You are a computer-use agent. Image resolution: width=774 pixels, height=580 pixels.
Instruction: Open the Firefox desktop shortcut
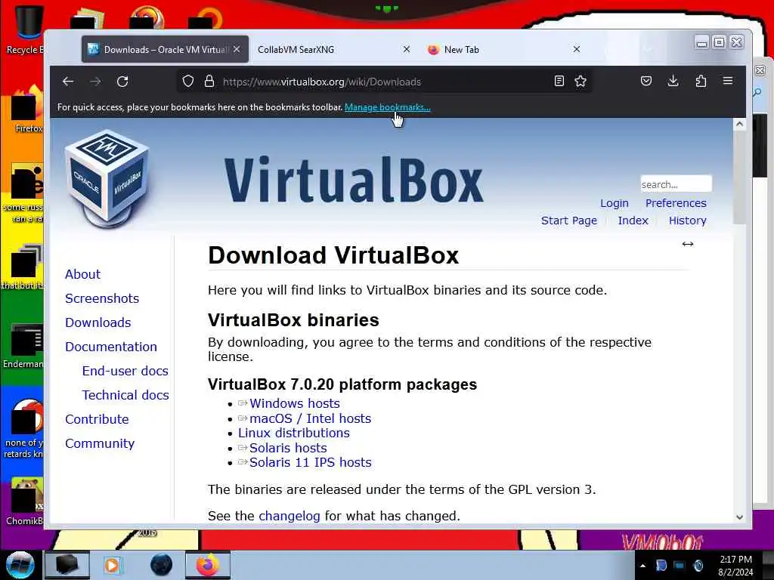click(27, 110)
